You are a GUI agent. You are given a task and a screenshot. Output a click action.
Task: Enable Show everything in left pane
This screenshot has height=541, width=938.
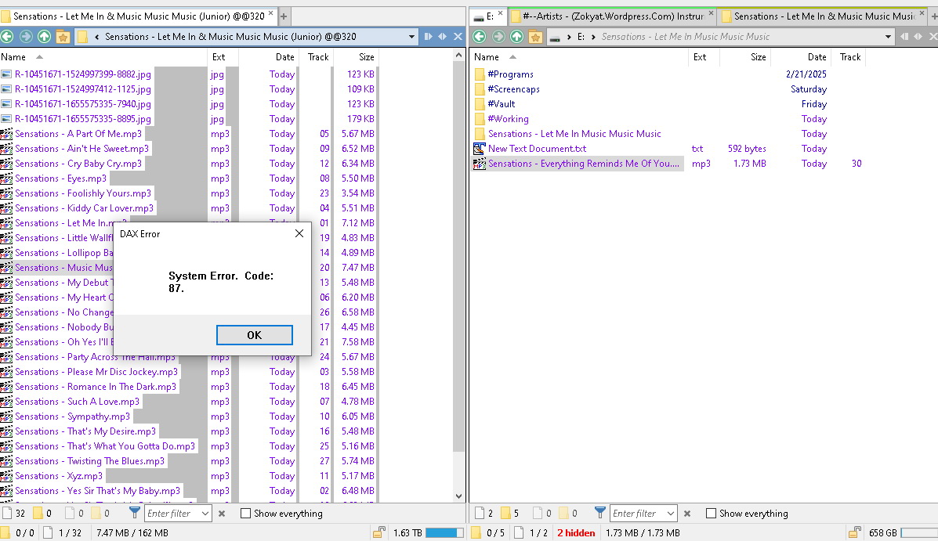point(246,514)
